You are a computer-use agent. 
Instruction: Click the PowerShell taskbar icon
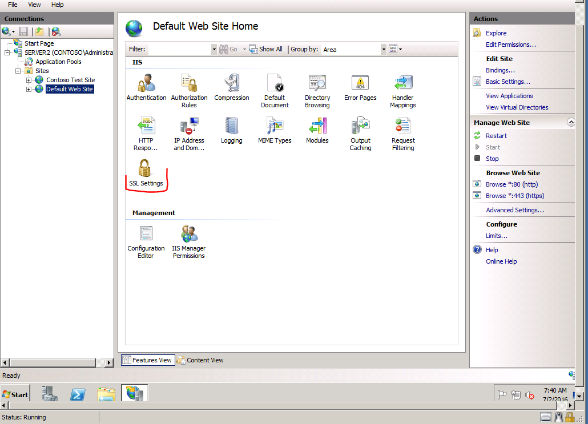point(78,394)
